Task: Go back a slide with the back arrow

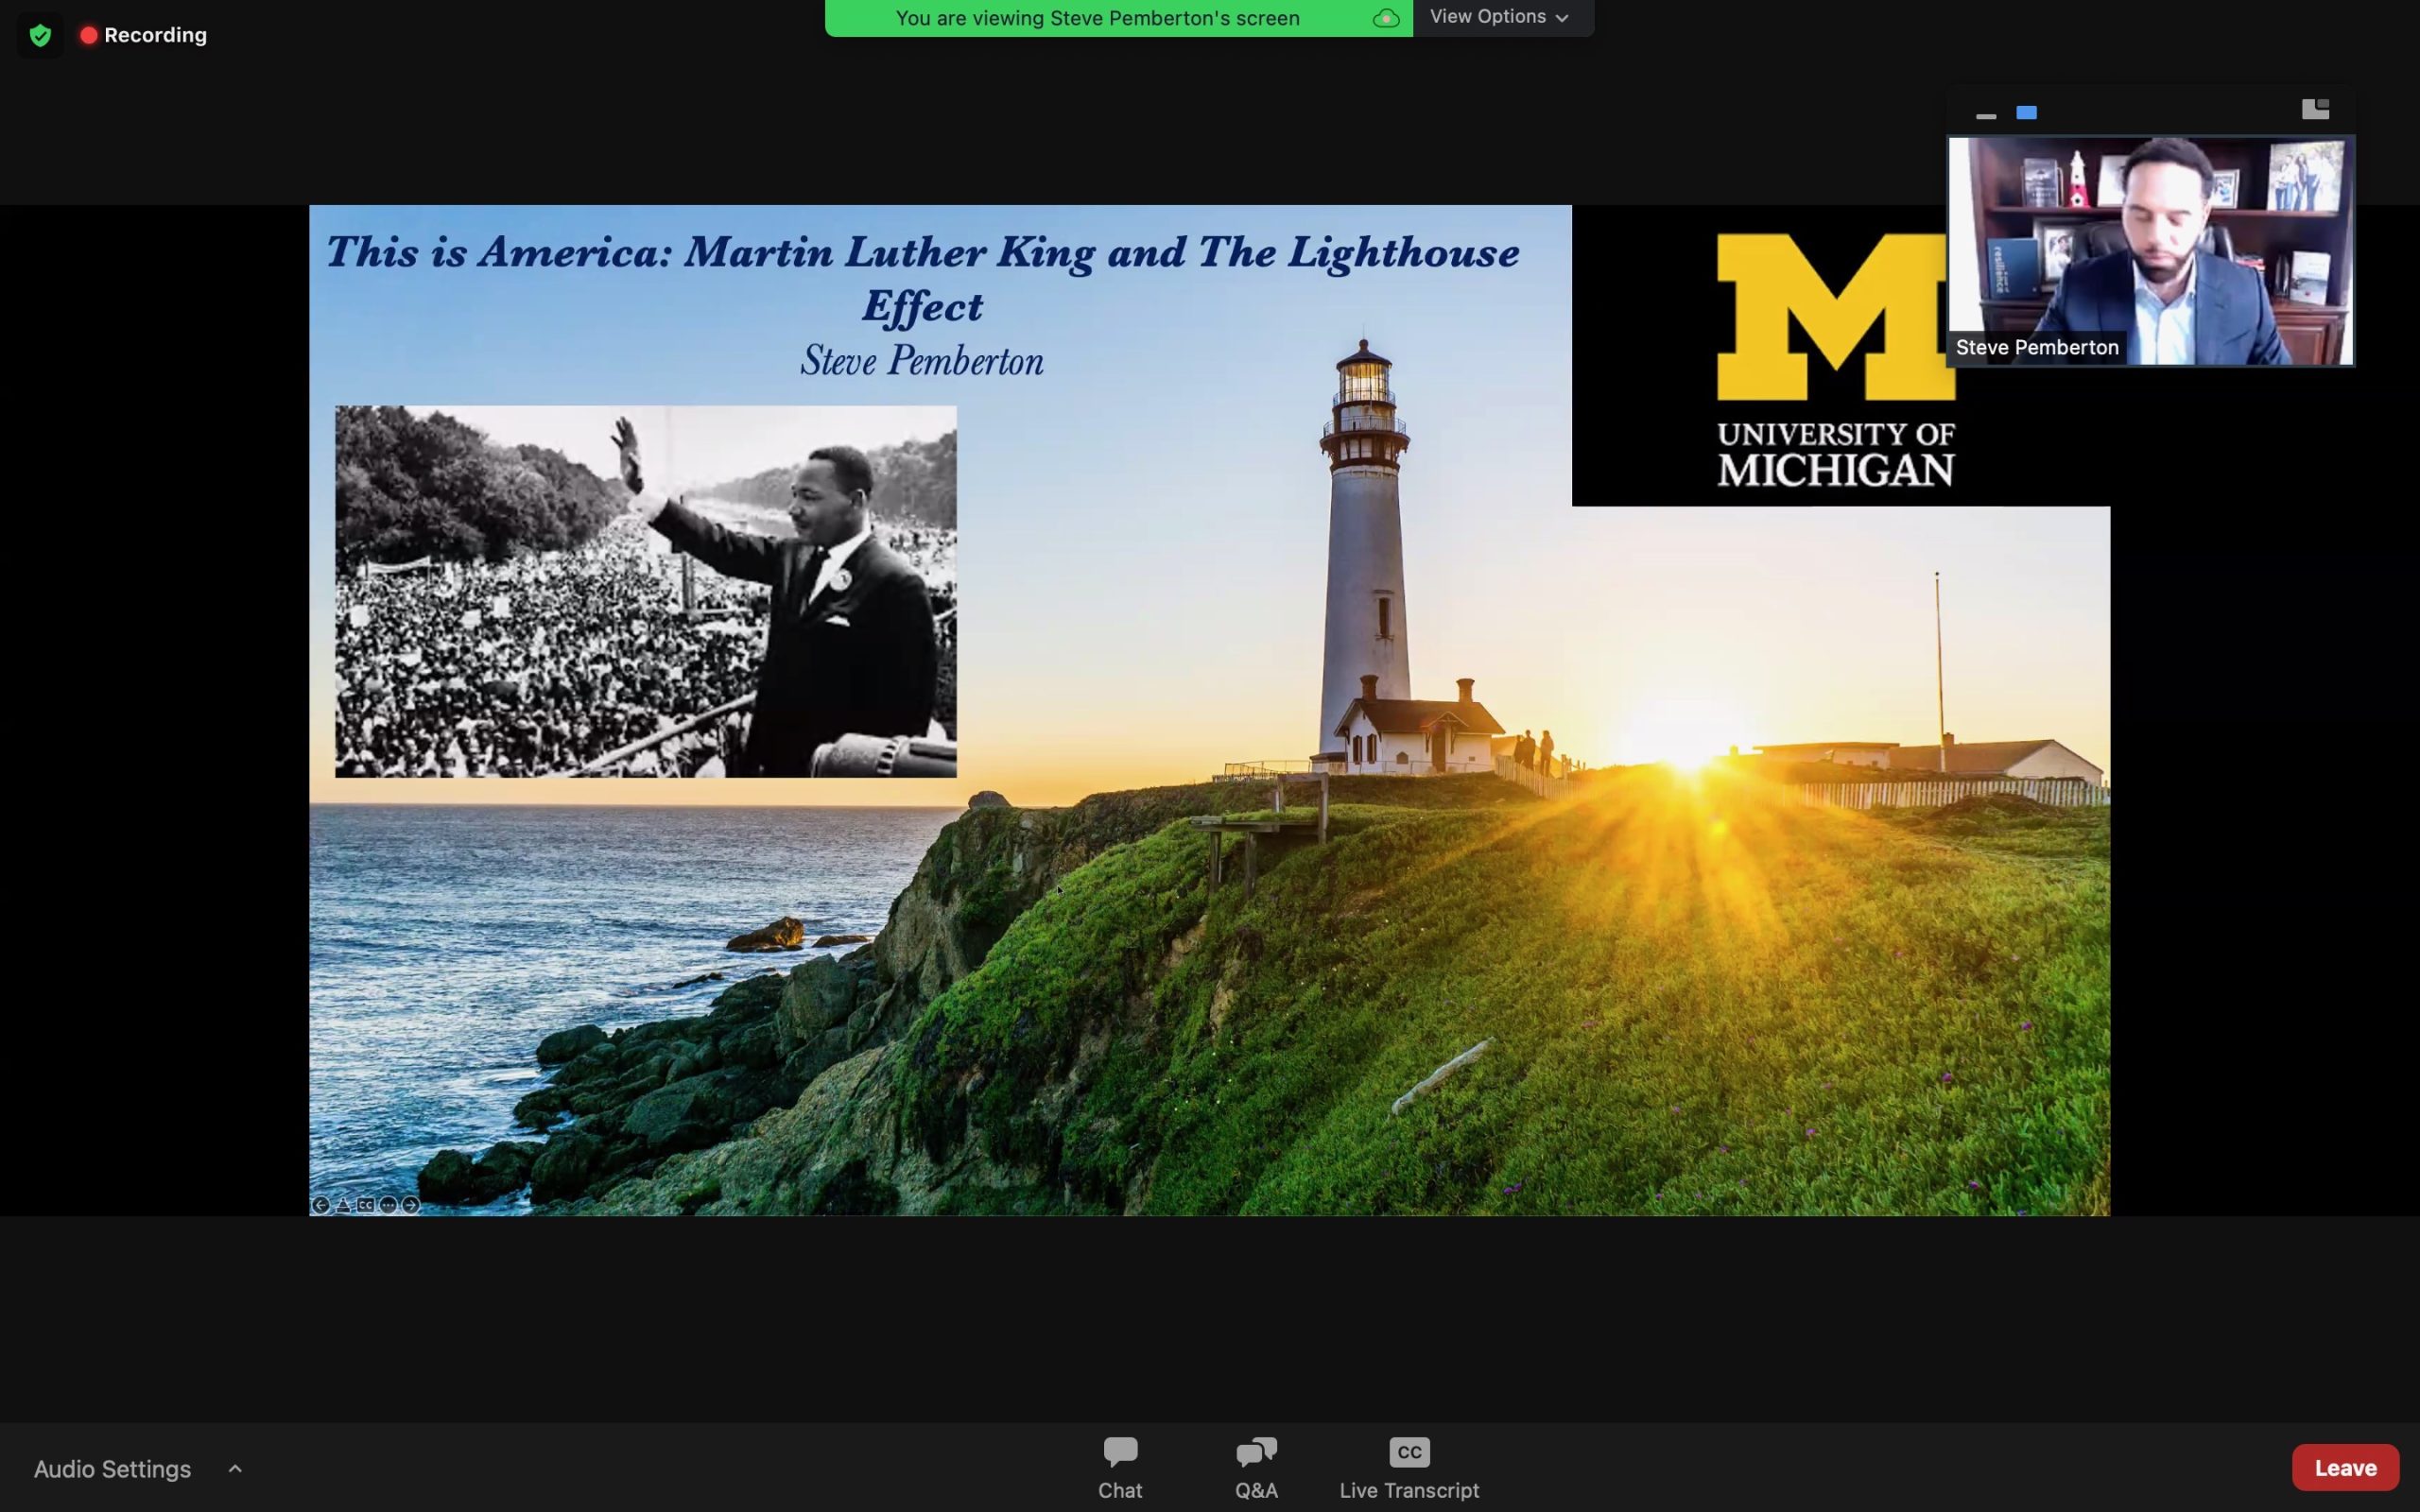Action: point(321,1205)
